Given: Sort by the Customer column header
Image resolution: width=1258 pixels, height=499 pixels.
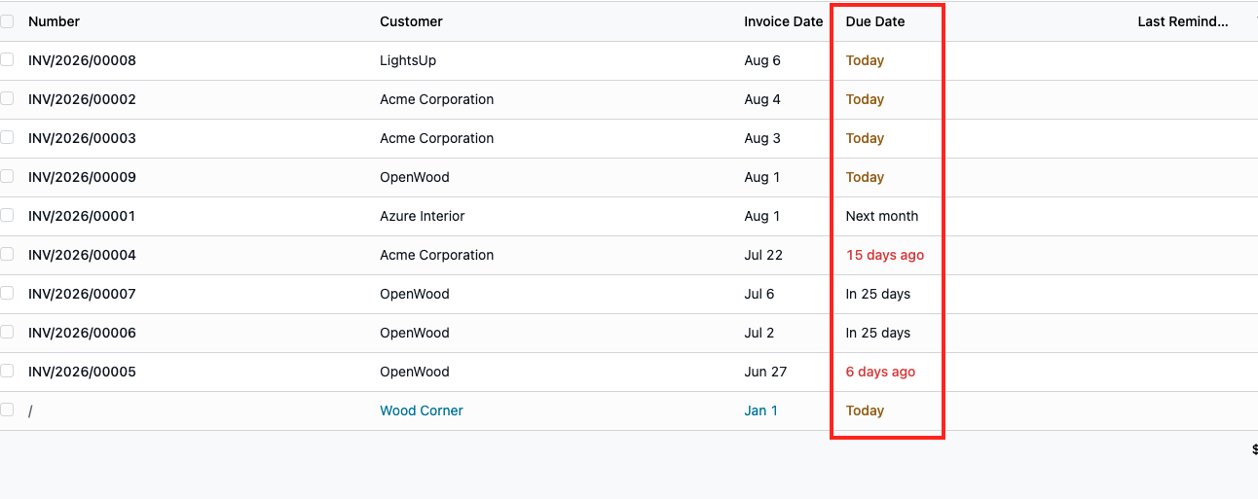Looking at the screenshot, I should click(411, 21).
